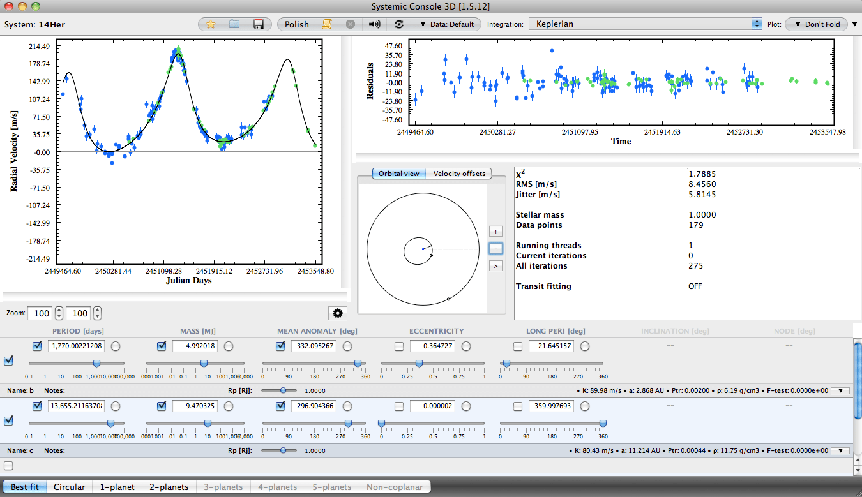
Task: Expand the Data: Default dropdown
Action: [x=447, y=24]
